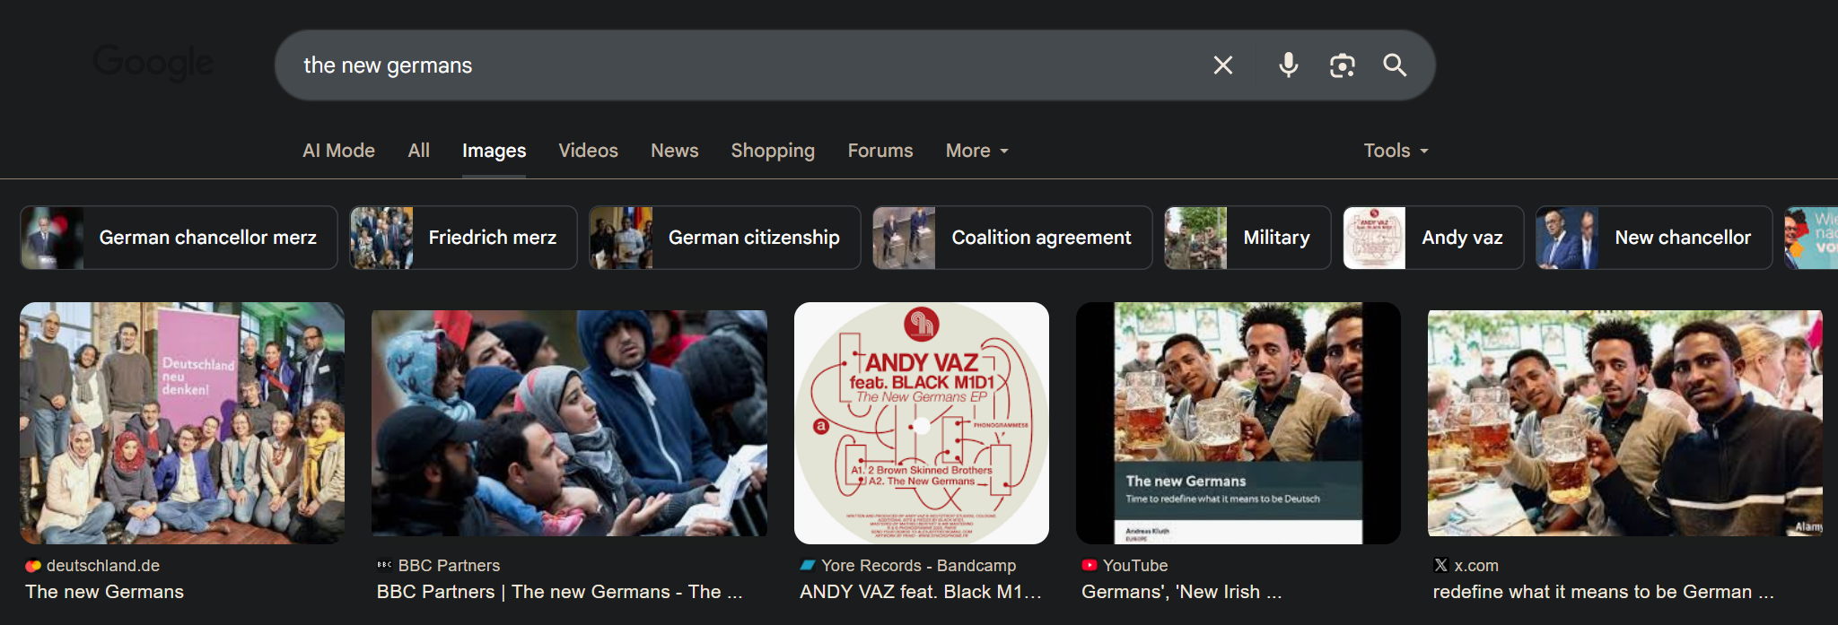This screenshot has width=1838, height=625.
Task: Expand the More dropdown menu
Action: tap(976, 151)
